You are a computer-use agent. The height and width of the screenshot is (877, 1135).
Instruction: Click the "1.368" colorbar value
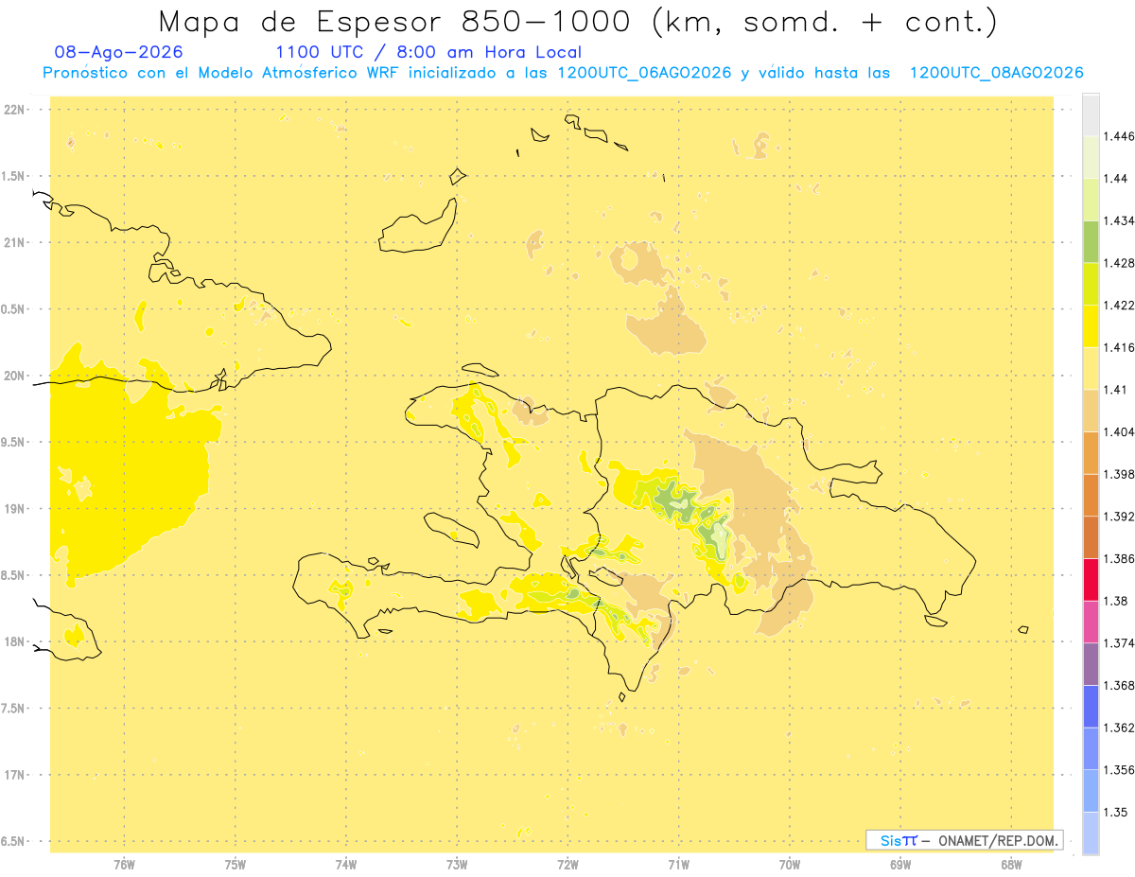1118,685
